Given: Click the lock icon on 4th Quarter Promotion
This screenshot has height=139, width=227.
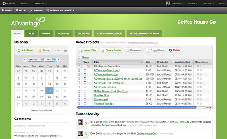Looking at the screenshot, I should pyautogui.click(x=89, y=66).
